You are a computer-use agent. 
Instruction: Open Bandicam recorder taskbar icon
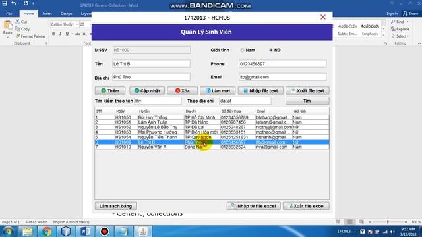(104, 231)
